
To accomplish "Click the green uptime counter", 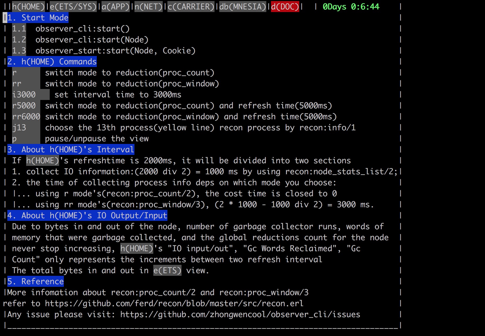I will coord(351,7).
